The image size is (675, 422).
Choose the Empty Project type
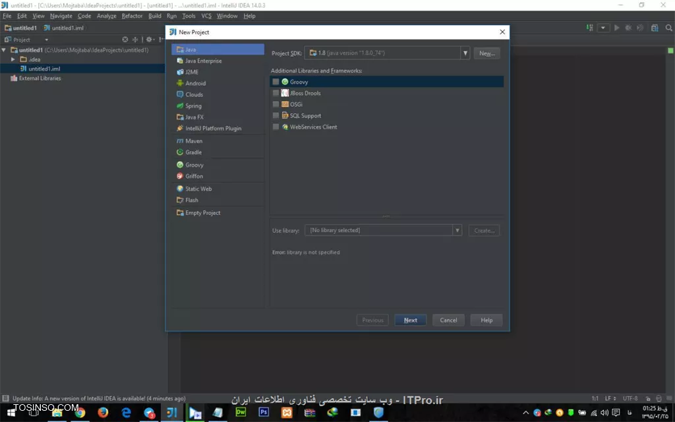218,213
